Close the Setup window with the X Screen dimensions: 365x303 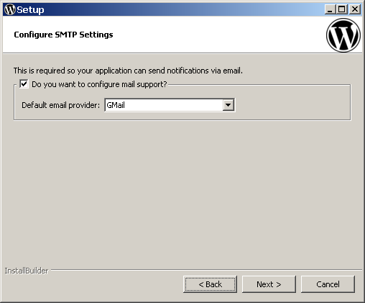tap(355, 9)
